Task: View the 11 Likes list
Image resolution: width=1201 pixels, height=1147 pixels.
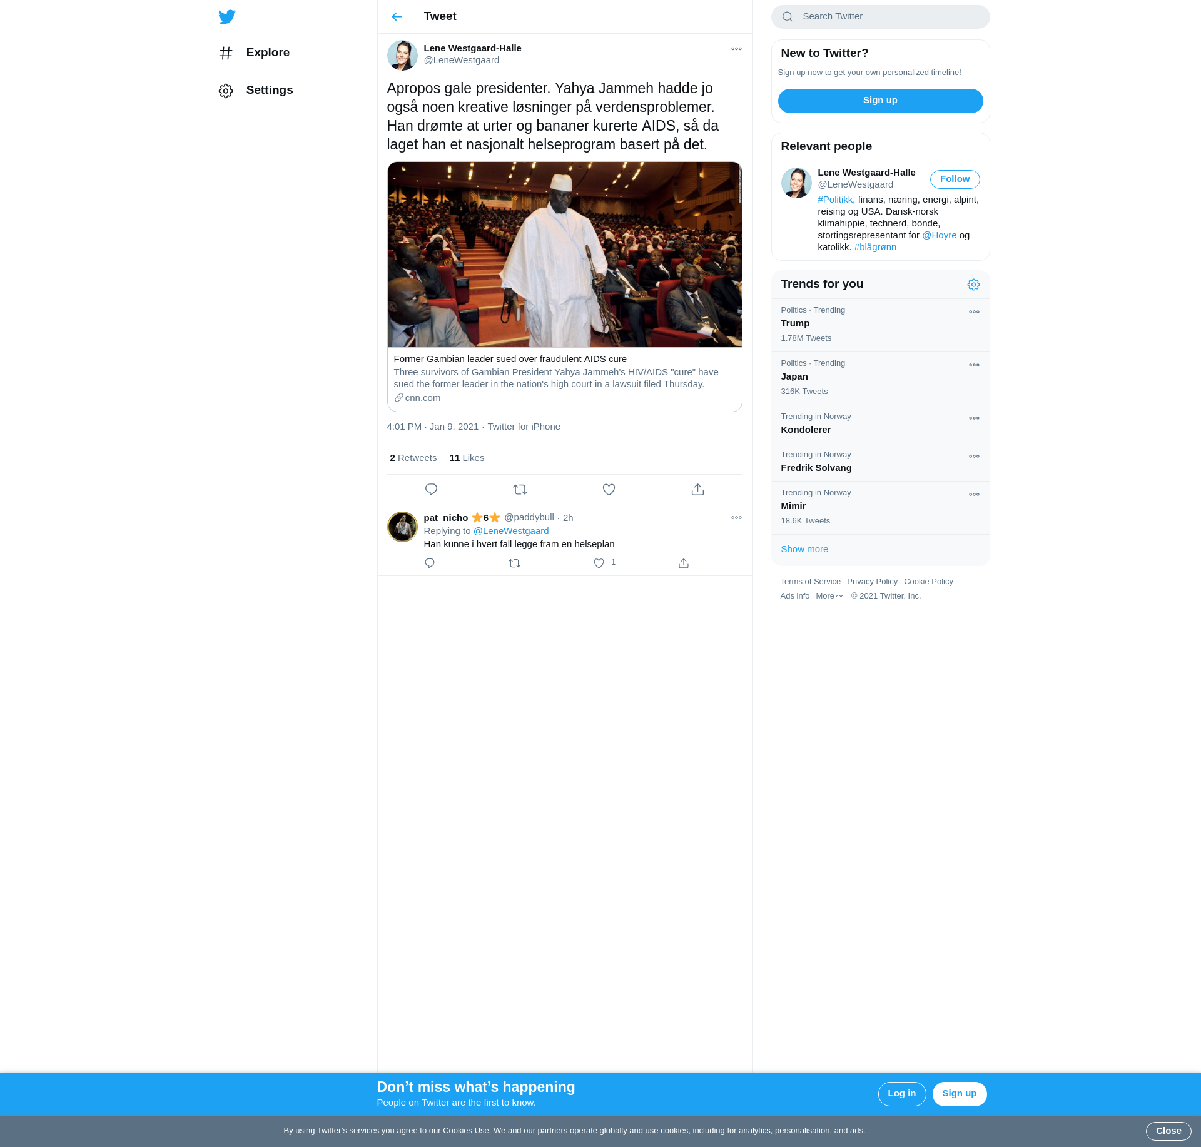Action: pos(467,458)
